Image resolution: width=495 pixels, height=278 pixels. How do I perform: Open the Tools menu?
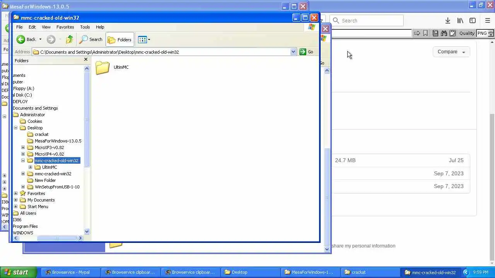[85, 27]
